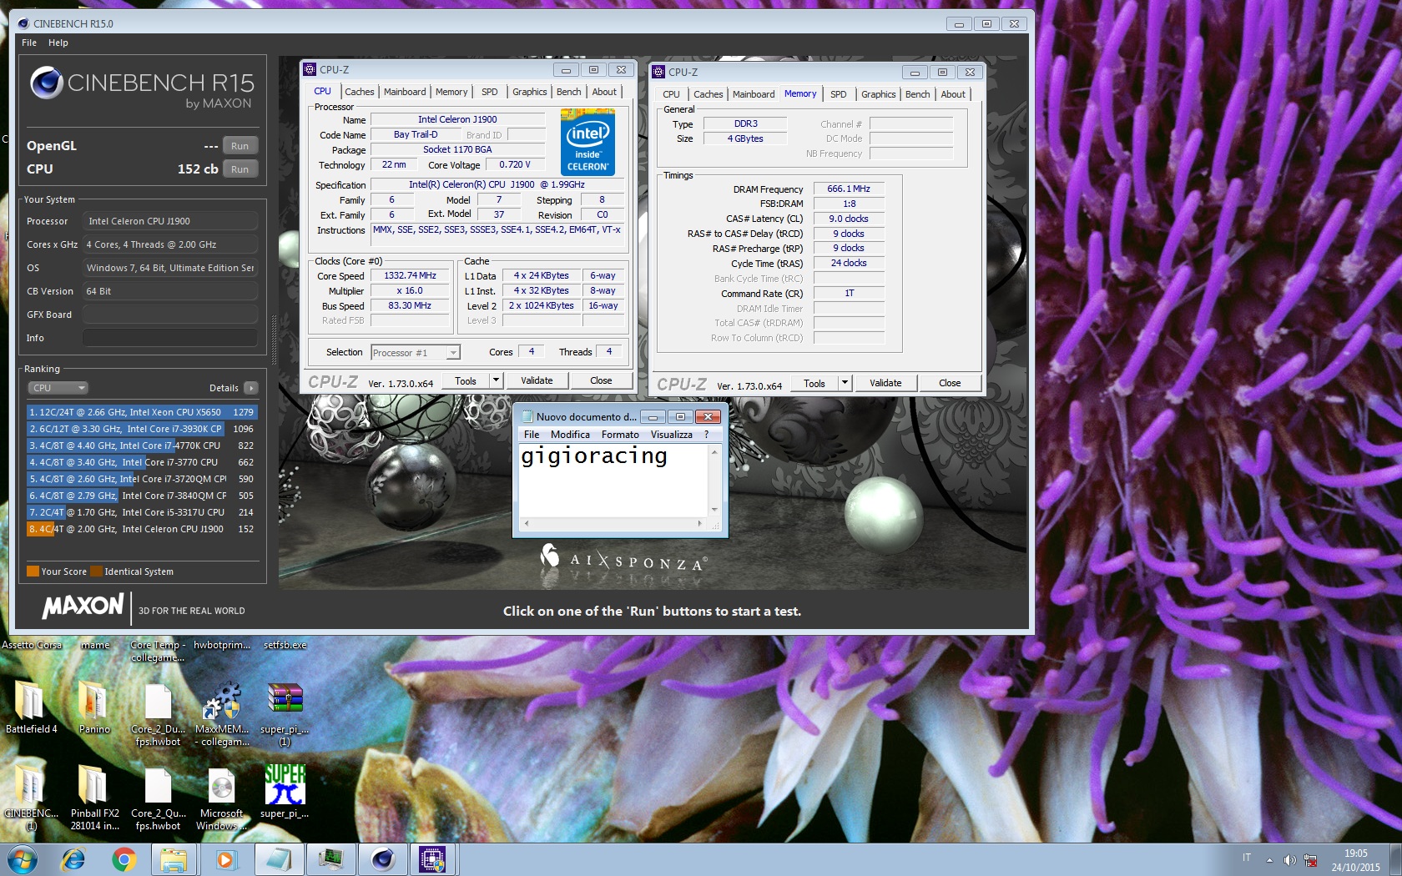Open the Graphics tab in right CPU-Z window
The width and height of the screenshot is (1402, 876).
pyautogui.click(x=878, y=94)
